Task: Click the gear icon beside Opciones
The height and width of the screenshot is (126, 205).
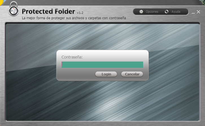Action: [x=141, y=12]
